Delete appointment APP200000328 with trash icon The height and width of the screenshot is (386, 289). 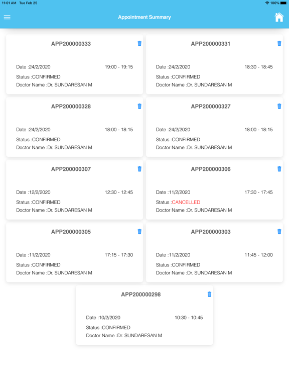point(139,106)
